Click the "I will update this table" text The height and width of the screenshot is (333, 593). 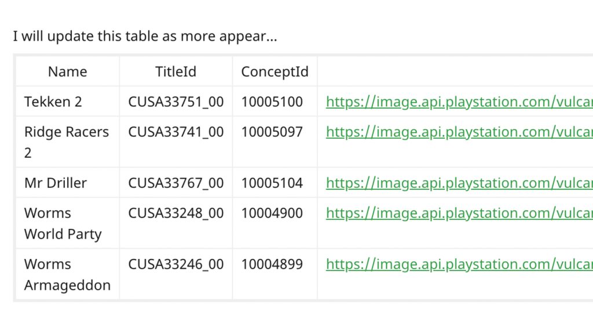(x=145, y=36)
